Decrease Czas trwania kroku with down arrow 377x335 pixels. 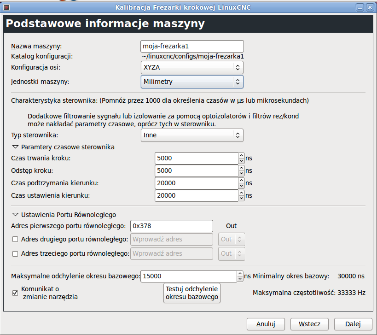[x=241, y=161]
